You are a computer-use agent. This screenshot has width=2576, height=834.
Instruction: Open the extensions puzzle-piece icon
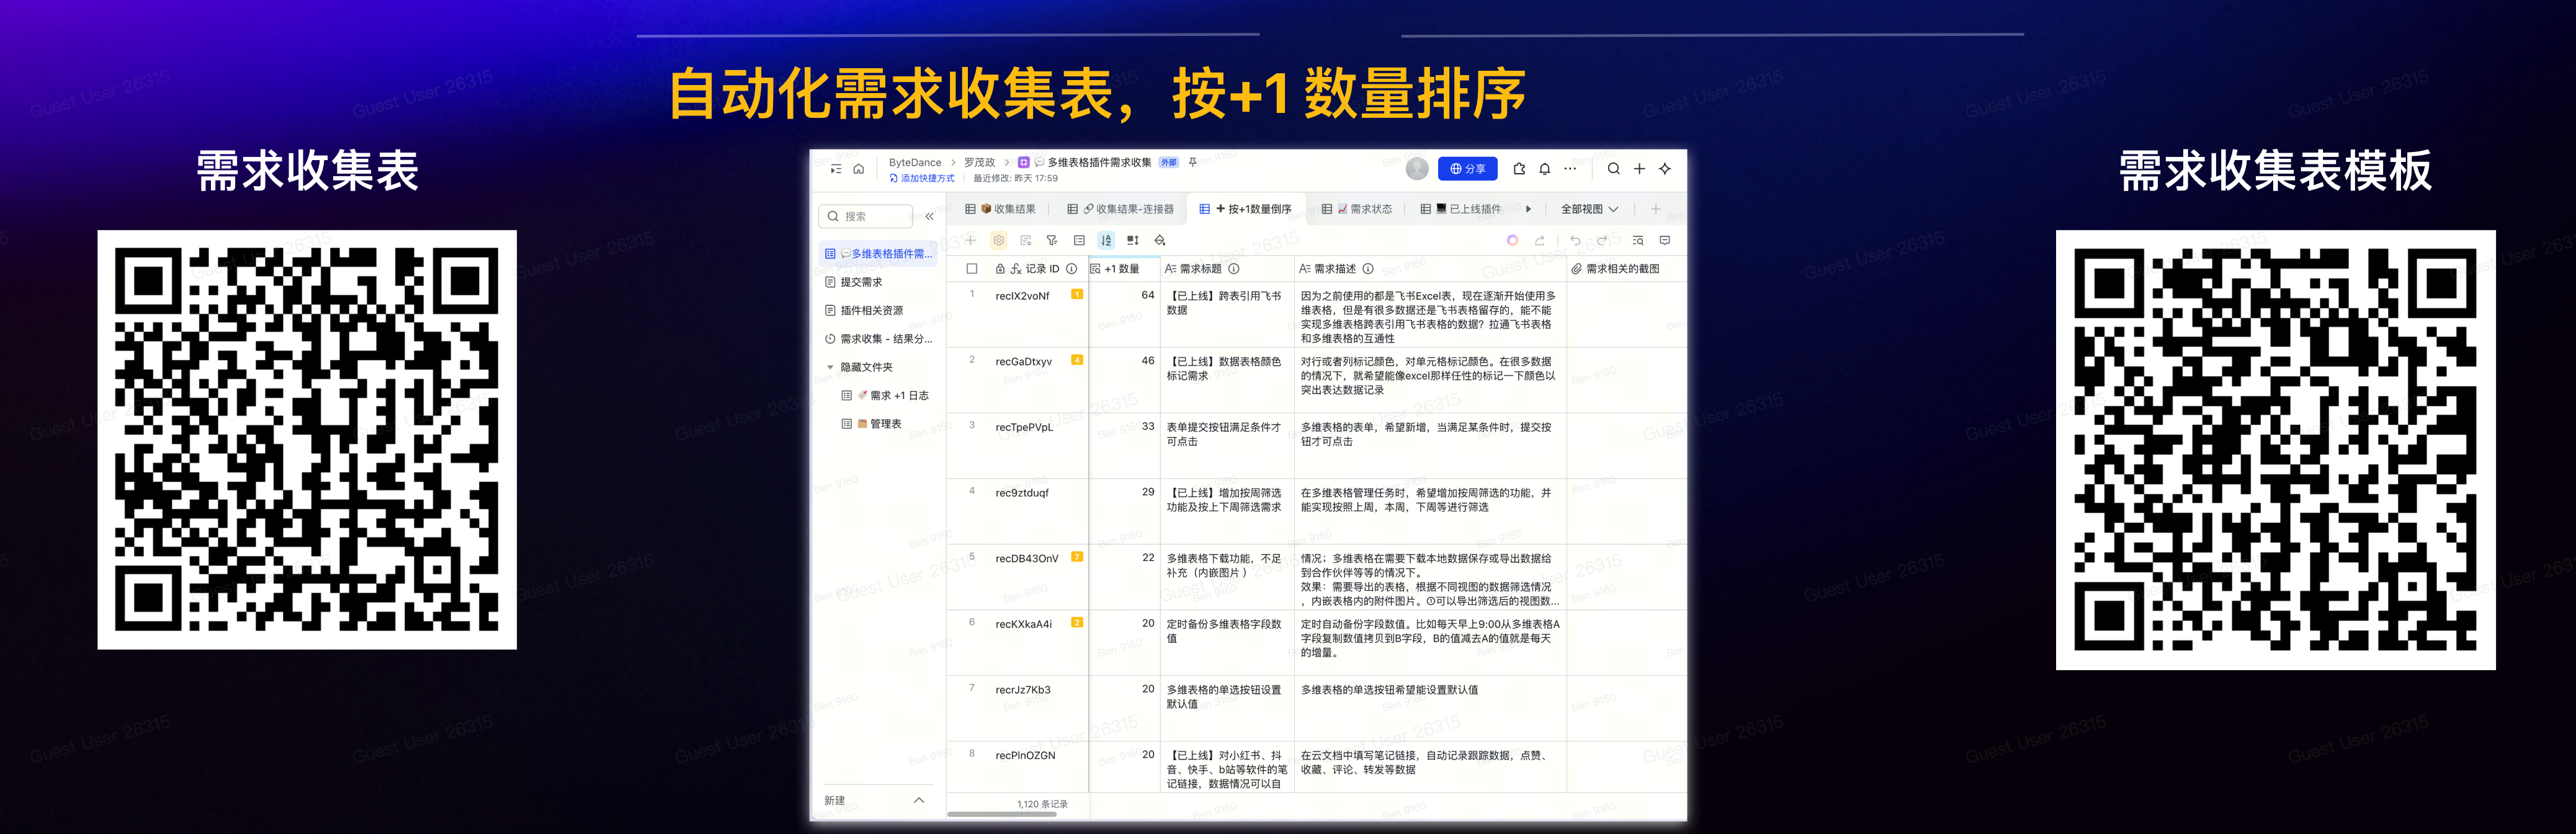tap(1519, 169)
